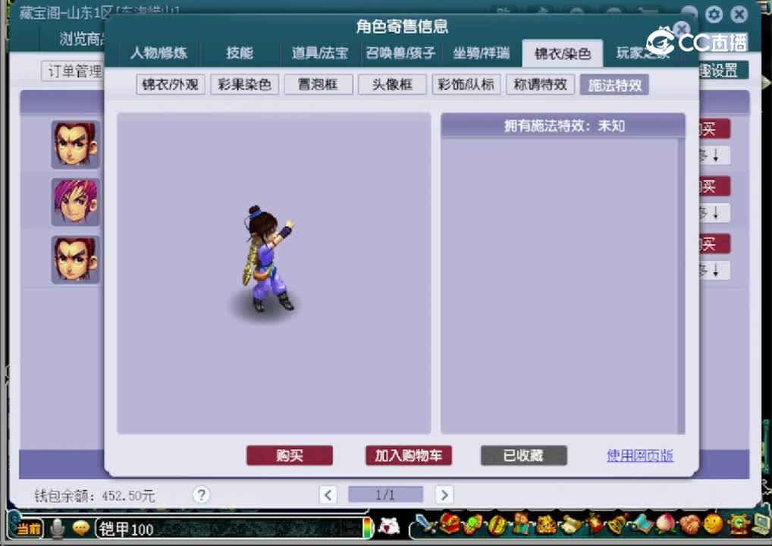The height and width of the screenshot is (546, 772).
Task: Select the bell icon on the hotbar
Action: tap(616, 529)
